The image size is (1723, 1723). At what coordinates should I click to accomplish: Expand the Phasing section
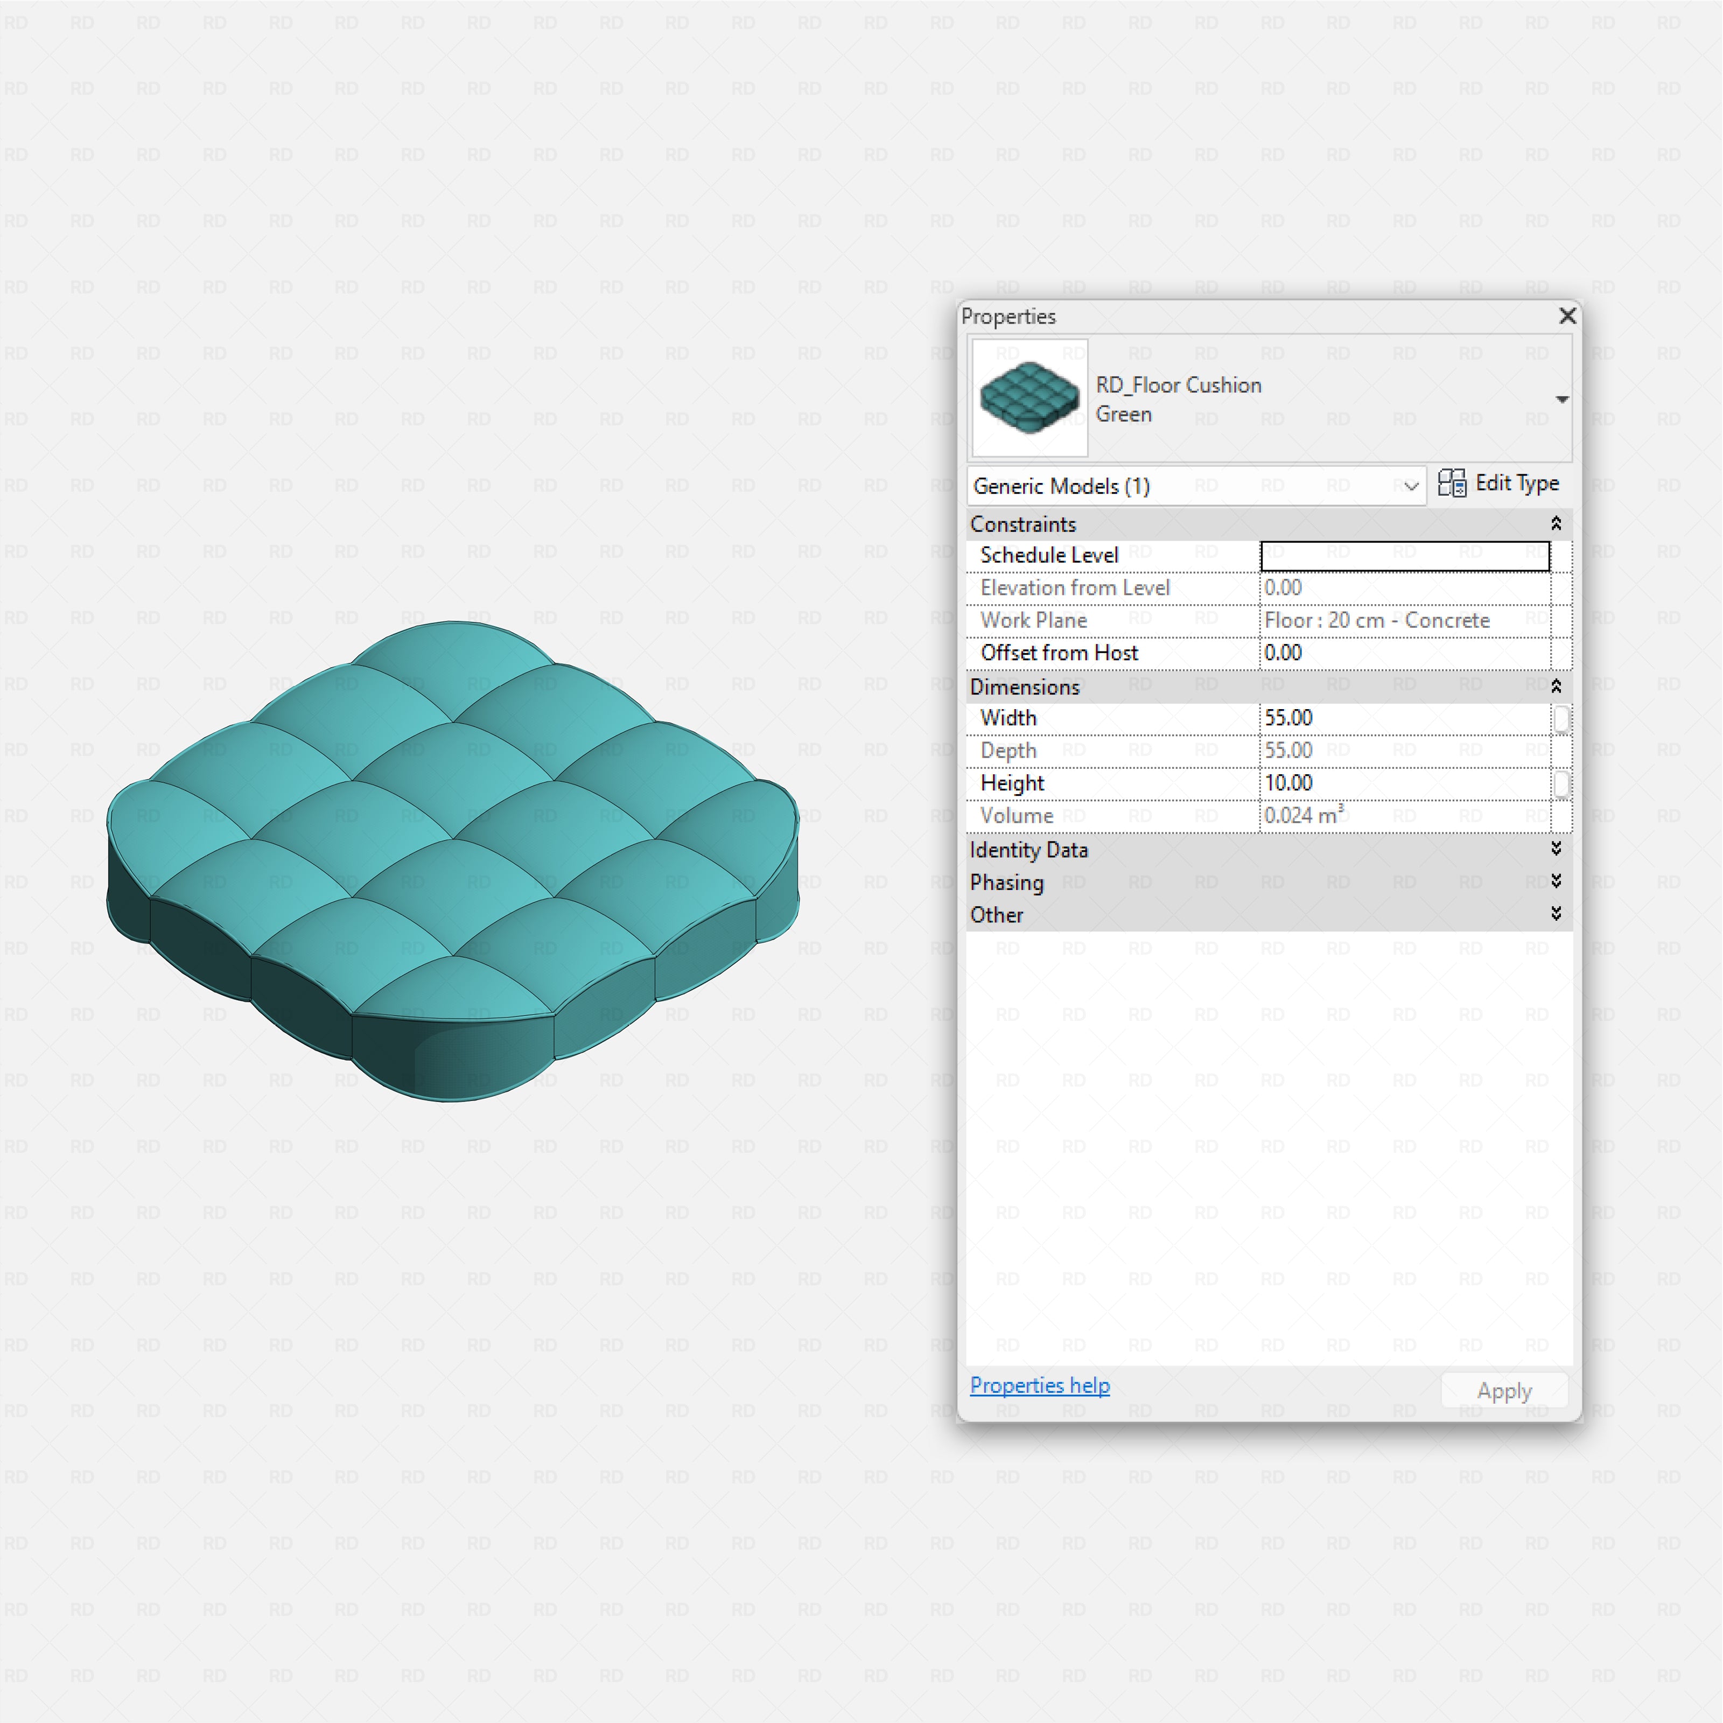pyautogui.click(x=1556, y=881)
